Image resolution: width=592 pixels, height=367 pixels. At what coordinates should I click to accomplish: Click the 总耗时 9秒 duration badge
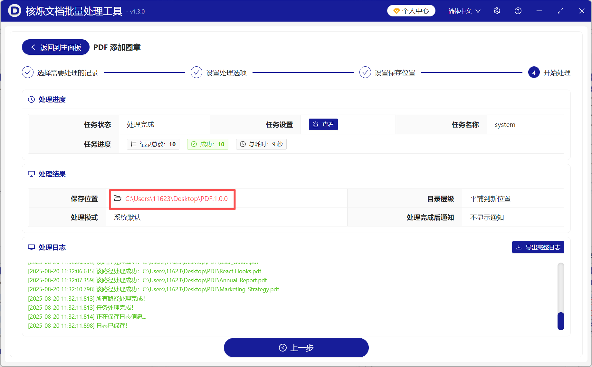tap(261, 144)
